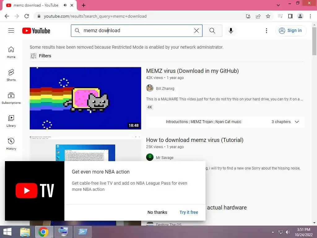Image resolution: width=317 pixels, height=238 pixels.
Task: Open the YouTube hamburger guide menu
Action: pyautogui.click(x=11, y=31)
